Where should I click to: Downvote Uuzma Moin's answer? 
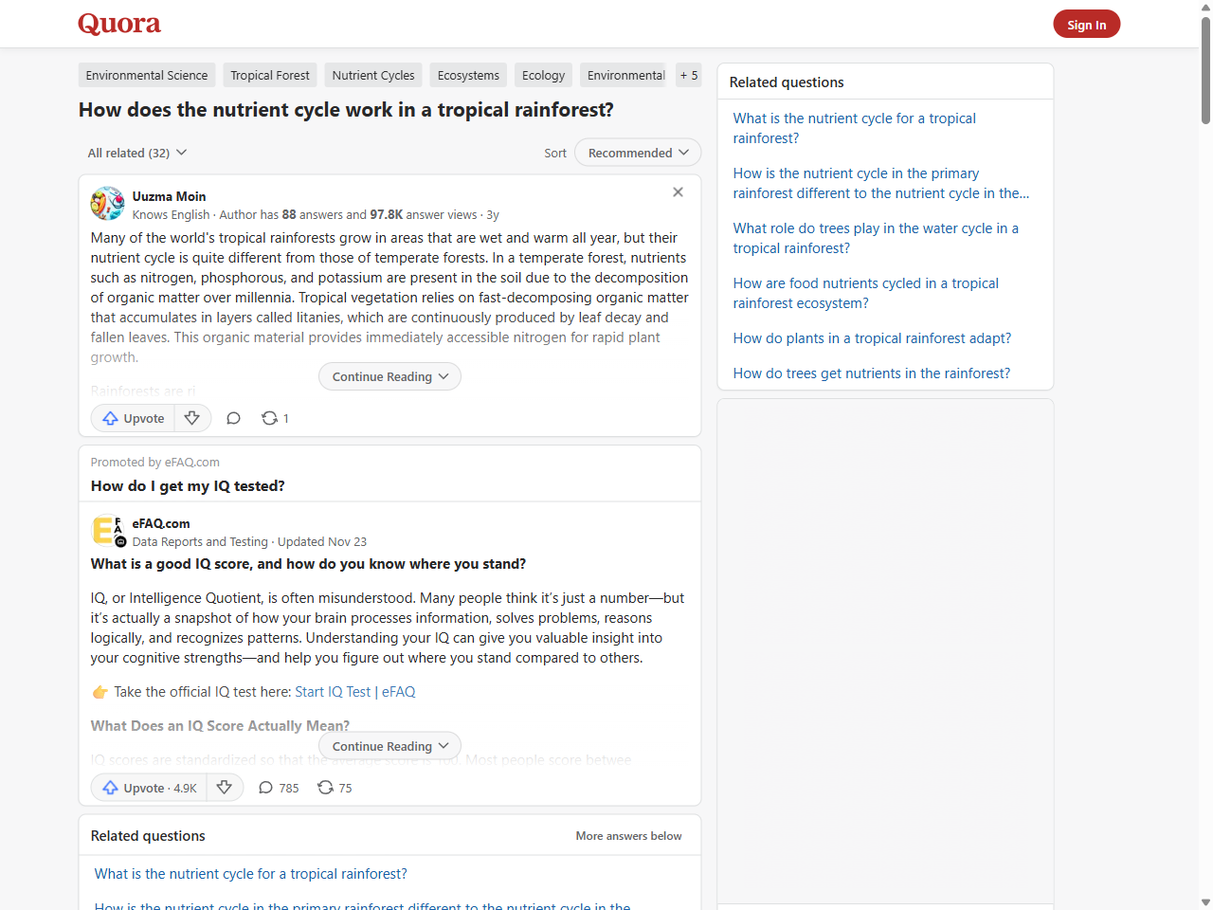click(x=192, y=418)
